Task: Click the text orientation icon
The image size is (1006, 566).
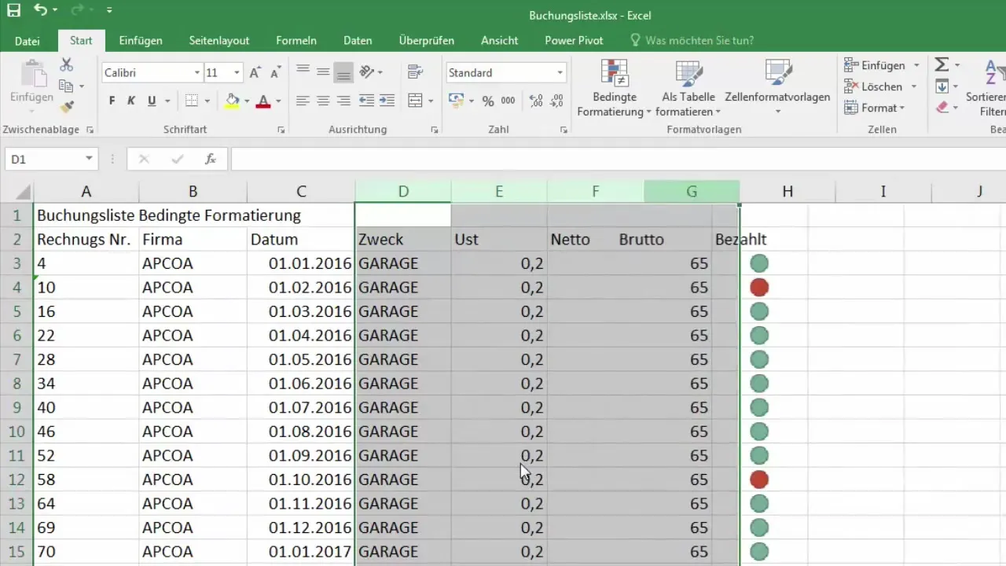Action: [x=367, y=72]
